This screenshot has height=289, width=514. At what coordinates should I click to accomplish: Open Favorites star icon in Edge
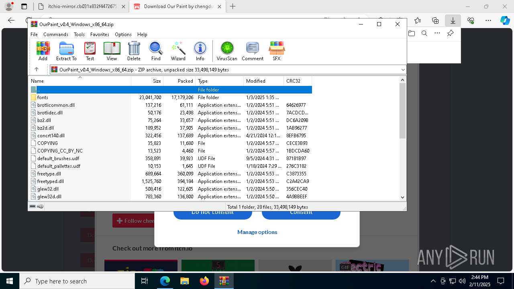click(x=418, y=20)
